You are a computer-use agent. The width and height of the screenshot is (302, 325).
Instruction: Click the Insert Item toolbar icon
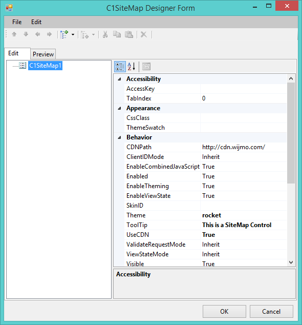(x=84, y=35)
